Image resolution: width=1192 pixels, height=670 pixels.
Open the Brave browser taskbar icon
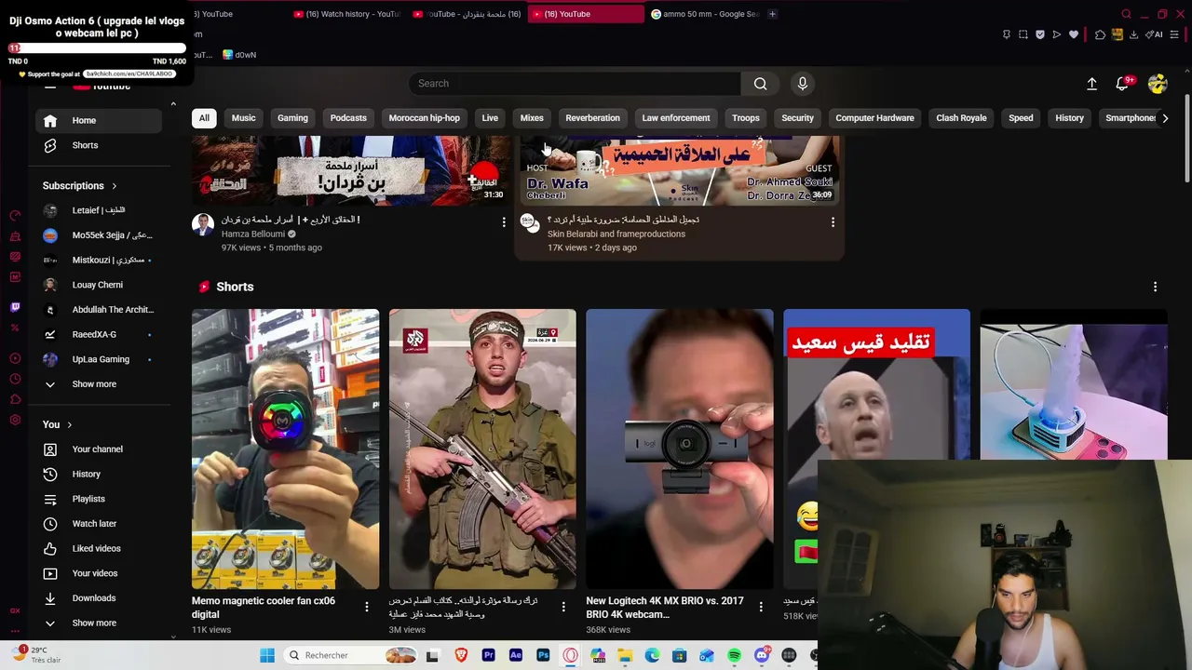tap(461, 655)
